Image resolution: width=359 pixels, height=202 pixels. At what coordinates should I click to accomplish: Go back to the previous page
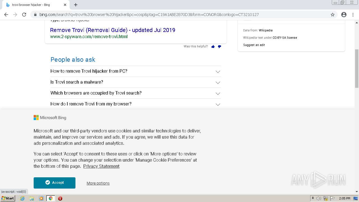(6, 15)
